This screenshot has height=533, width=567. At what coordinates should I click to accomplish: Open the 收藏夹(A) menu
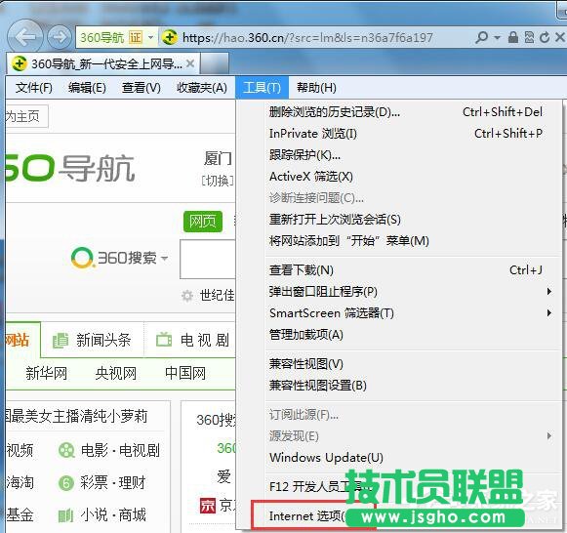coord(202,88)
